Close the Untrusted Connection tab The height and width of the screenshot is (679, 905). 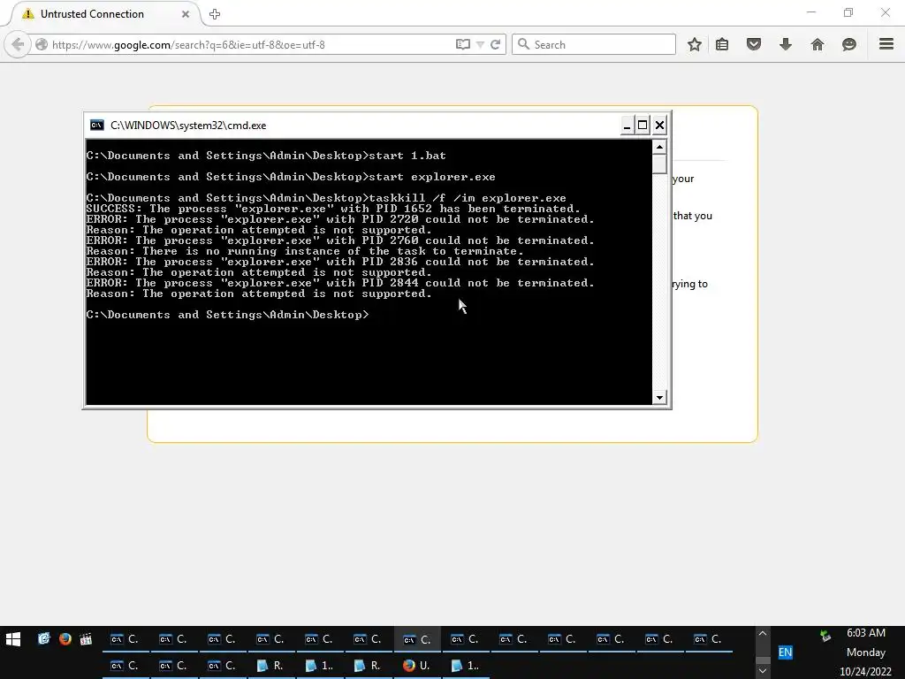click(x=186, y=14)
